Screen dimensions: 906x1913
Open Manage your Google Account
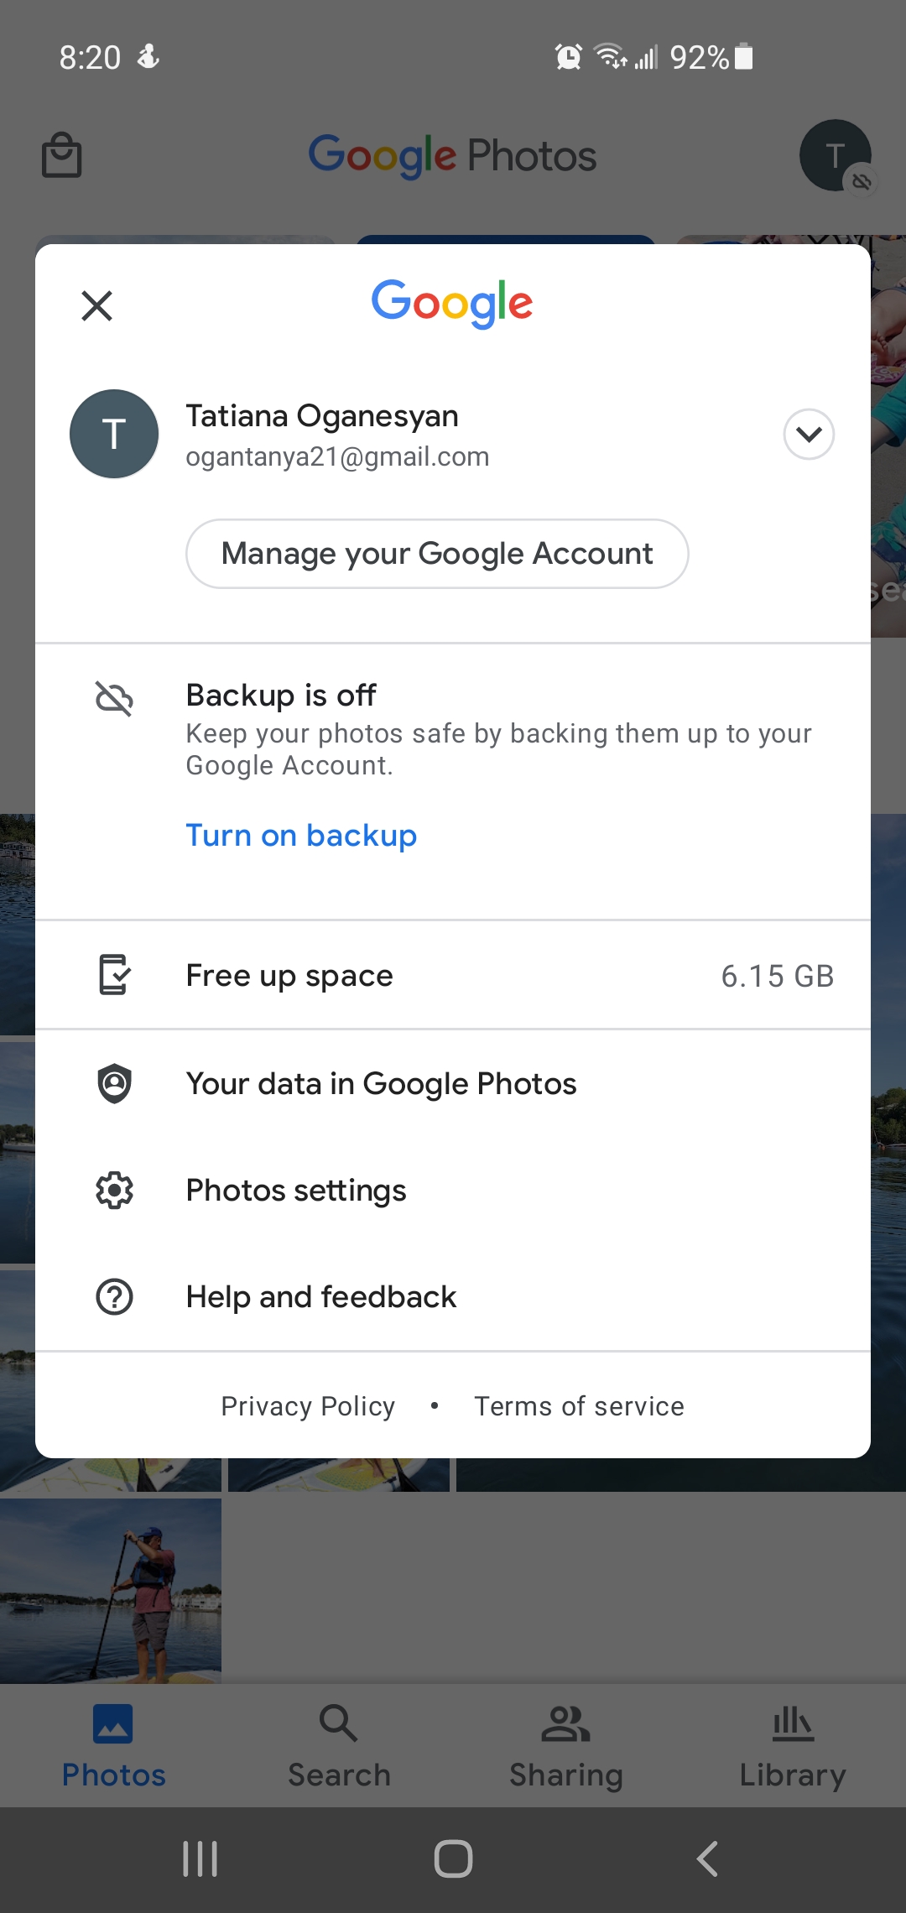click(x=436, y=554)
